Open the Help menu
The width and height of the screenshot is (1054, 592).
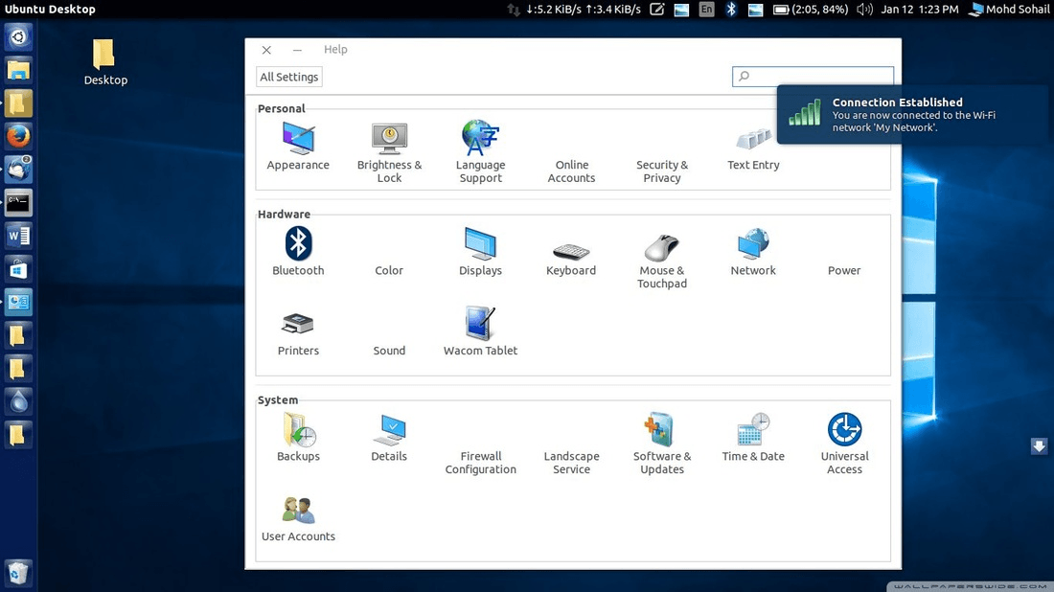point(335,49)
